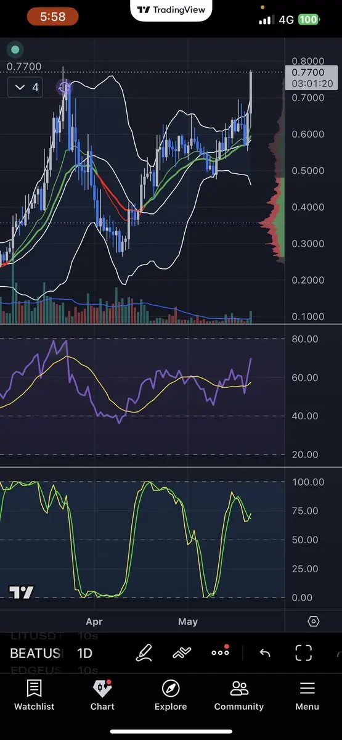The width and height of the screenshot is (342, 740).
Task: Tap the battery indicator showing 100
Action: point(309,20)
